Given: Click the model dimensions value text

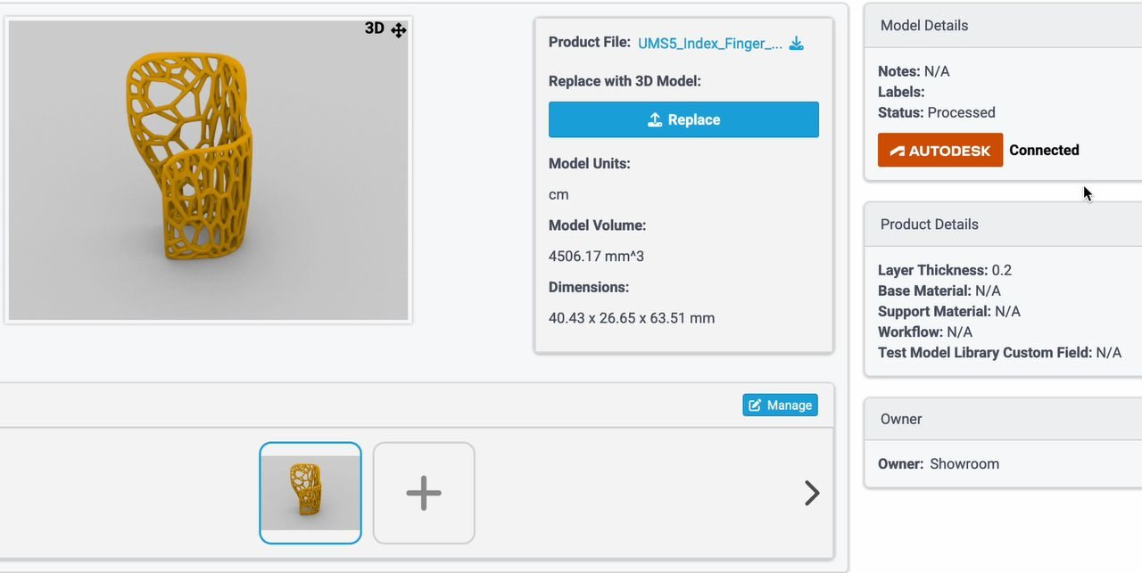Looking at the screenshot, I should coord(632,318).
